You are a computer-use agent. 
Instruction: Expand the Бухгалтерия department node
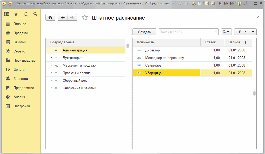point(51,58)
